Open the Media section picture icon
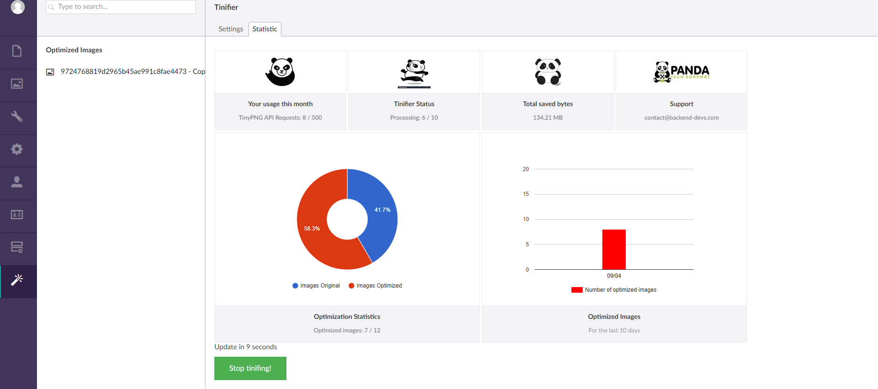This screenshot has height=389, width=878. tap(17, 84)
